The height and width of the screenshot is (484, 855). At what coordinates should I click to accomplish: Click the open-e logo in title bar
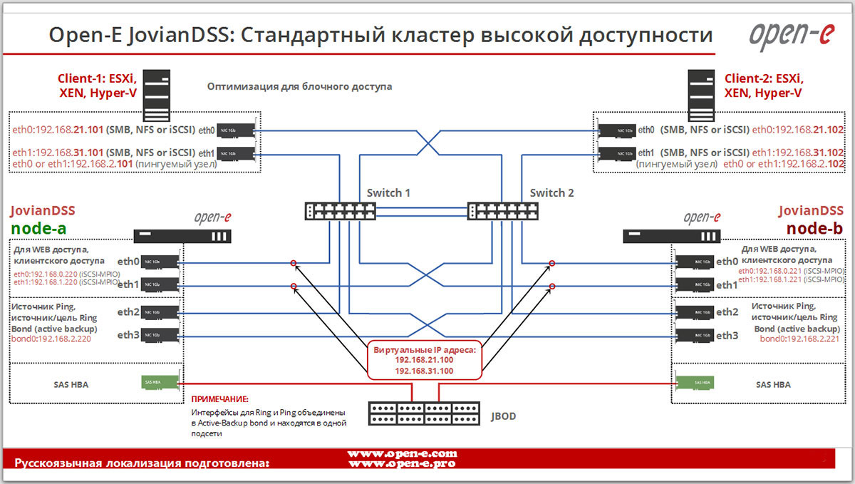790,35
